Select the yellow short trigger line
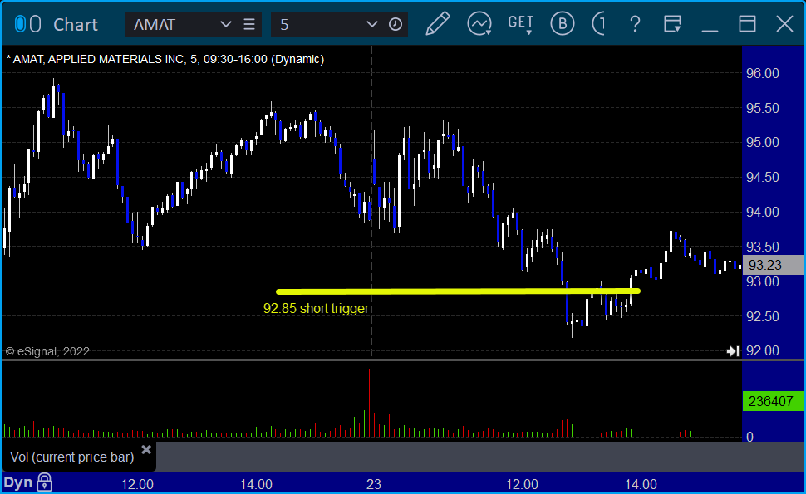This screenshot has width=806, height=494. coord(458,291)
